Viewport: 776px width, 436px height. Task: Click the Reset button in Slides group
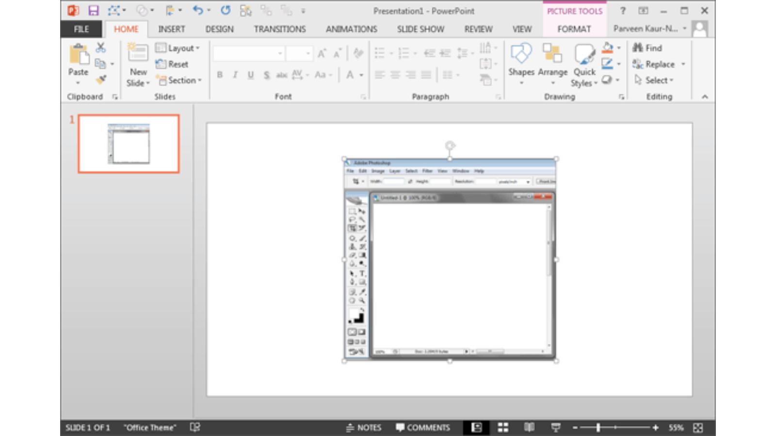pos(172,64)
